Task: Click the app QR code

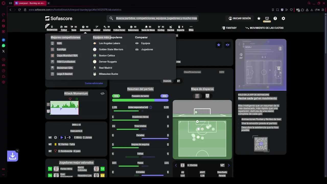Action: pyautogui.click(x=261, y=144)
